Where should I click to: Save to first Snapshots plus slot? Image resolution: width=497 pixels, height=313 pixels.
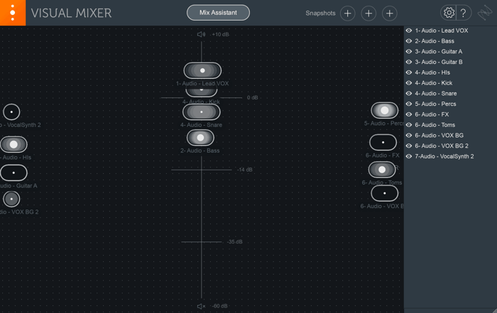(x=347, y=13)
